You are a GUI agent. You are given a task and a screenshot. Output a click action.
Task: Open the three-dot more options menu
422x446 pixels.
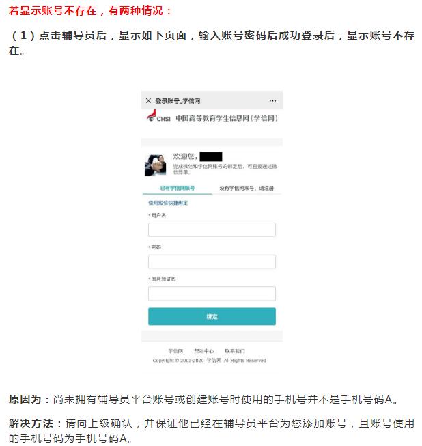(x=272, y=100)
